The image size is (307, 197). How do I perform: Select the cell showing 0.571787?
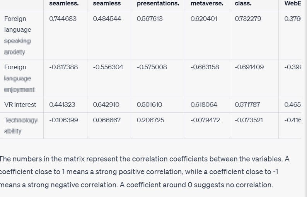(x=247, y=104)
